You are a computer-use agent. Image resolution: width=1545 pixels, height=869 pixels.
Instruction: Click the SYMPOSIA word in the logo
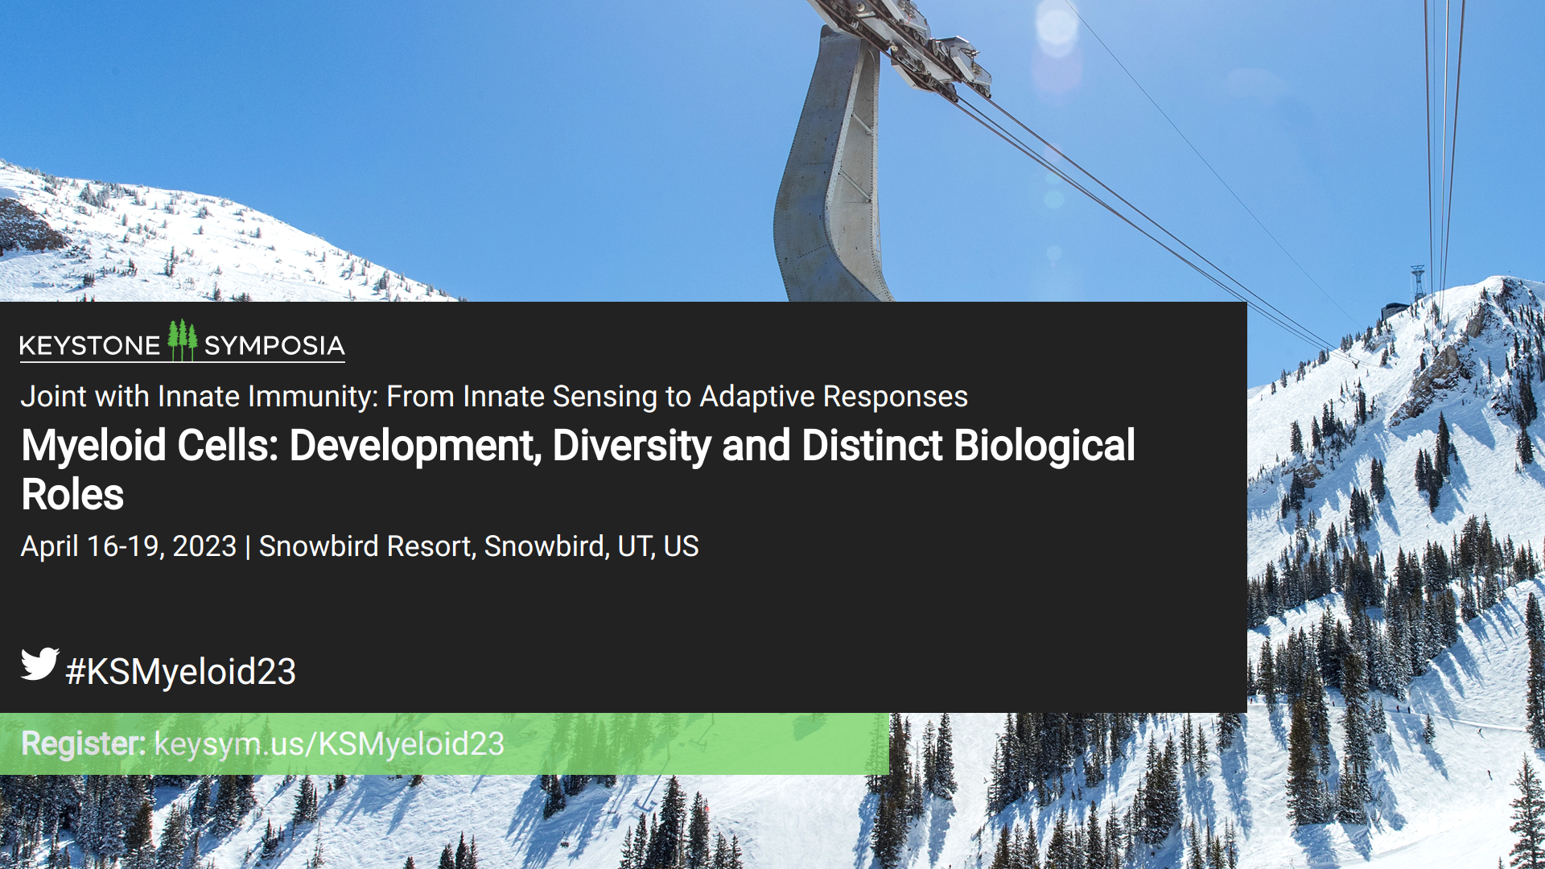274,346
